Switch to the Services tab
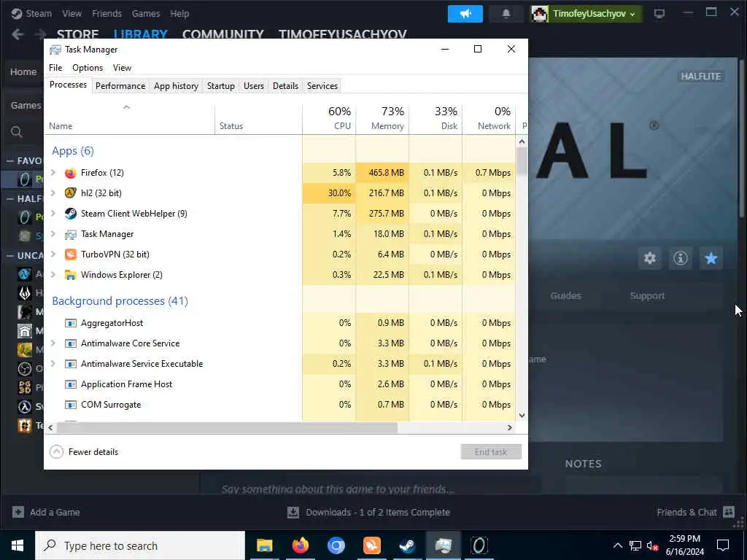Viewport: 747px width, 560px height. (322, 86)
